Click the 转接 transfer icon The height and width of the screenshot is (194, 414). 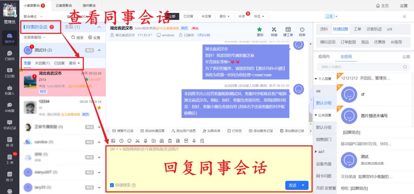click(274, 32)
